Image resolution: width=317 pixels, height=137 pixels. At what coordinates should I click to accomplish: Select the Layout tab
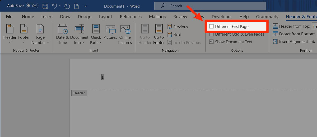[x=105, y=17]
